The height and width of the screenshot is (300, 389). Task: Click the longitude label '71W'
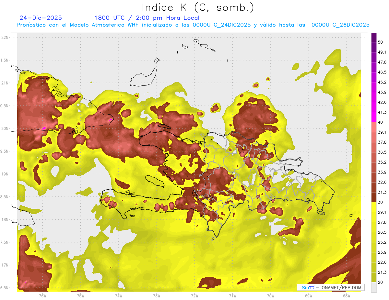click(x=232, y=296)
